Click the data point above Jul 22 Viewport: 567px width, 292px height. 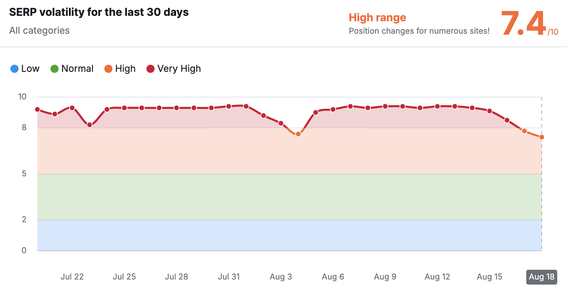coord(72,108)
